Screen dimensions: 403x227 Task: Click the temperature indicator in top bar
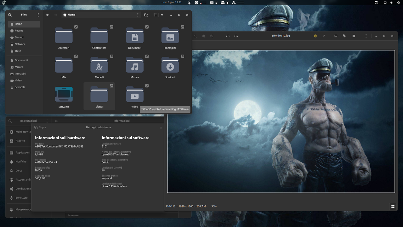(x=189, y=3)
